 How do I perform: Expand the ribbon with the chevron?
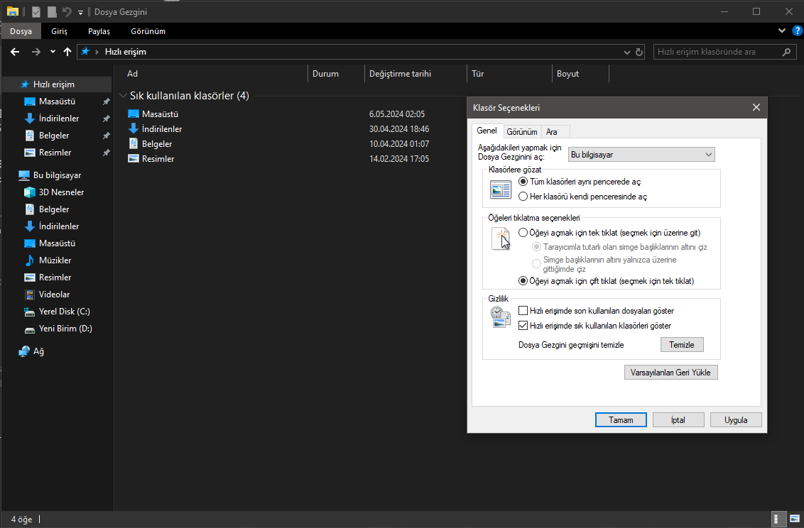pyautogui.click(x=782, y=31)
